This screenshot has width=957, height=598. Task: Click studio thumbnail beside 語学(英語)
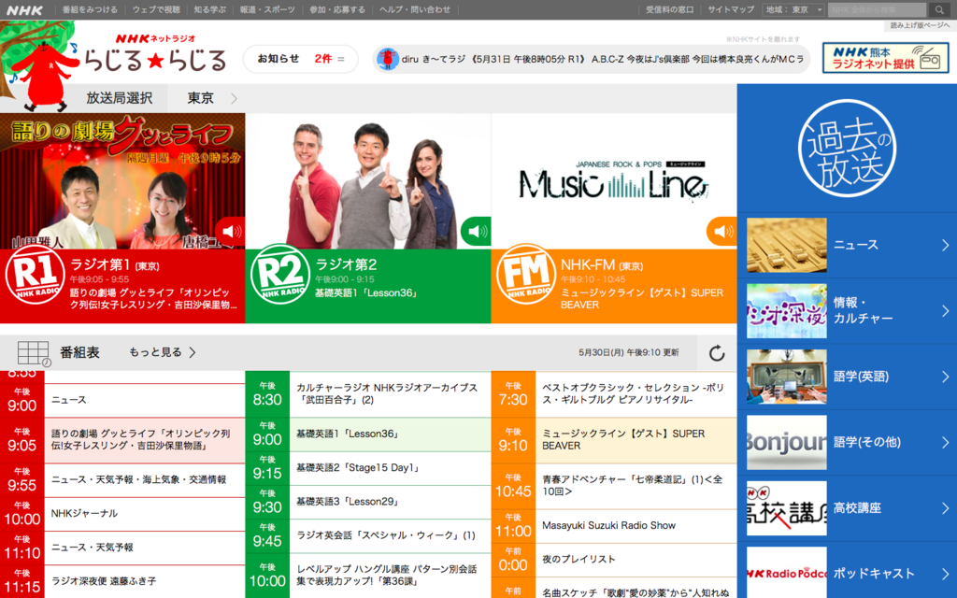(787, 377)
